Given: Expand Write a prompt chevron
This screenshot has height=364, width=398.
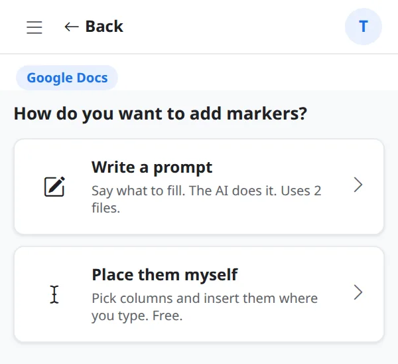Looking at the screenshot, I should coord(358,185).
